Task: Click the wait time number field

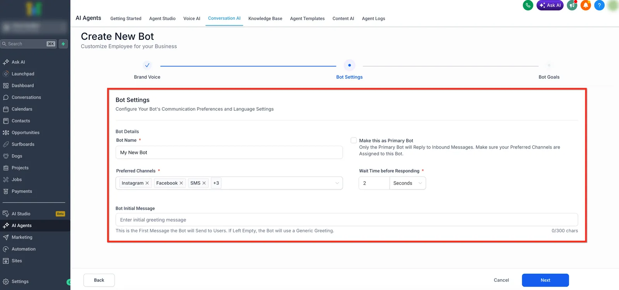Action: (x=374, y=183)
